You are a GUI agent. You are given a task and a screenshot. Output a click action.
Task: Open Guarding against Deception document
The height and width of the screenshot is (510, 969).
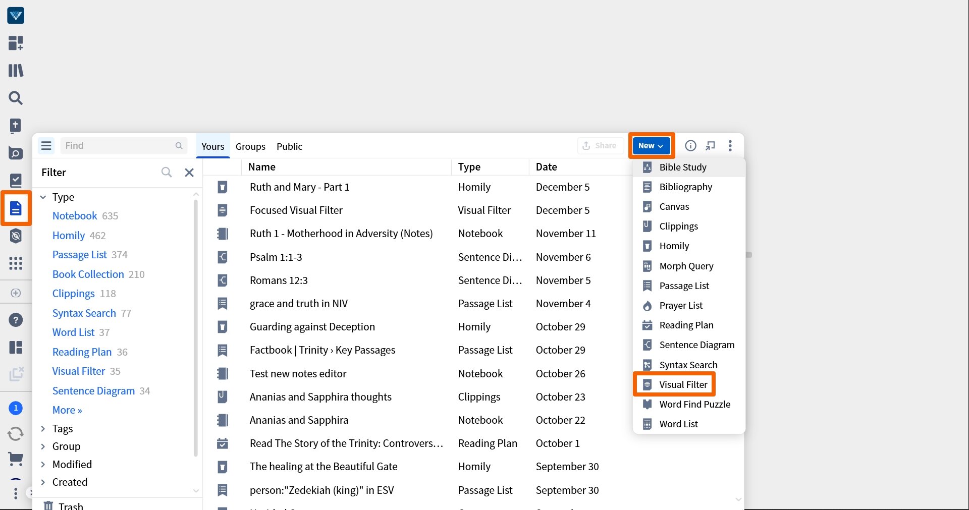tap(312, 327)
